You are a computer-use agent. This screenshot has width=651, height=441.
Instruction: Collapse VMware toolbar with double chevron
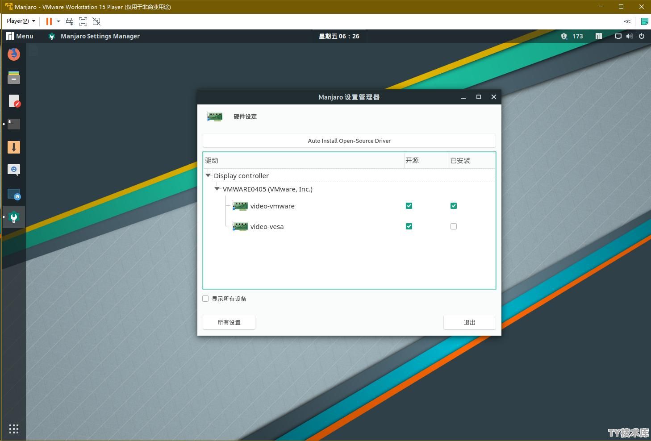coord(627,21)
